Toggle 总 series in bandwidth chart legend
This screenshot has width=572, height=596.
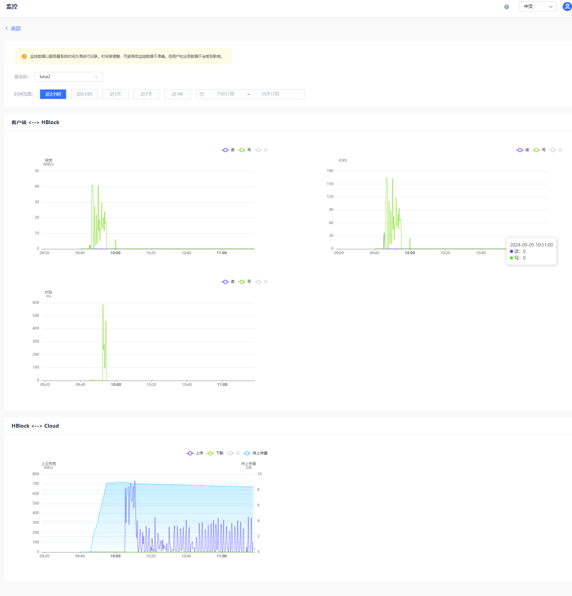tap(261, 150)
